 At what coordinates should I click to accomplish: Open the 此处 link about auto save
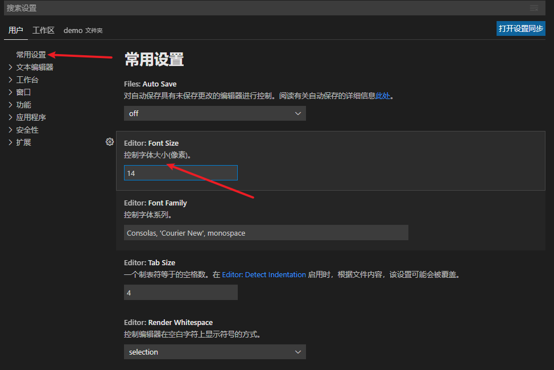pos(383,96)
